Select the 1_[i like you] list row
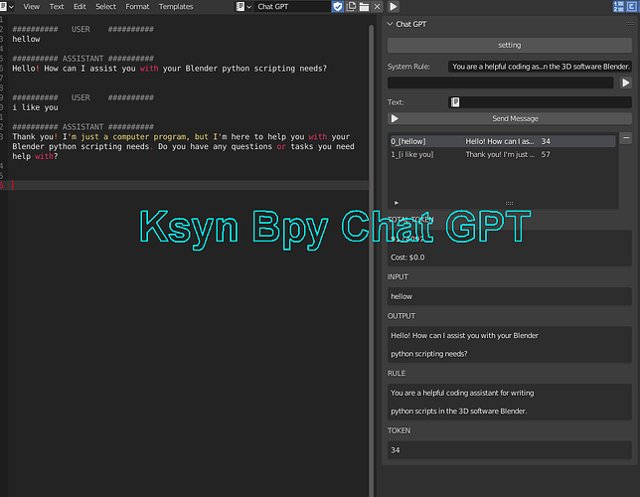The image size is (640, 497). [503, 154]
